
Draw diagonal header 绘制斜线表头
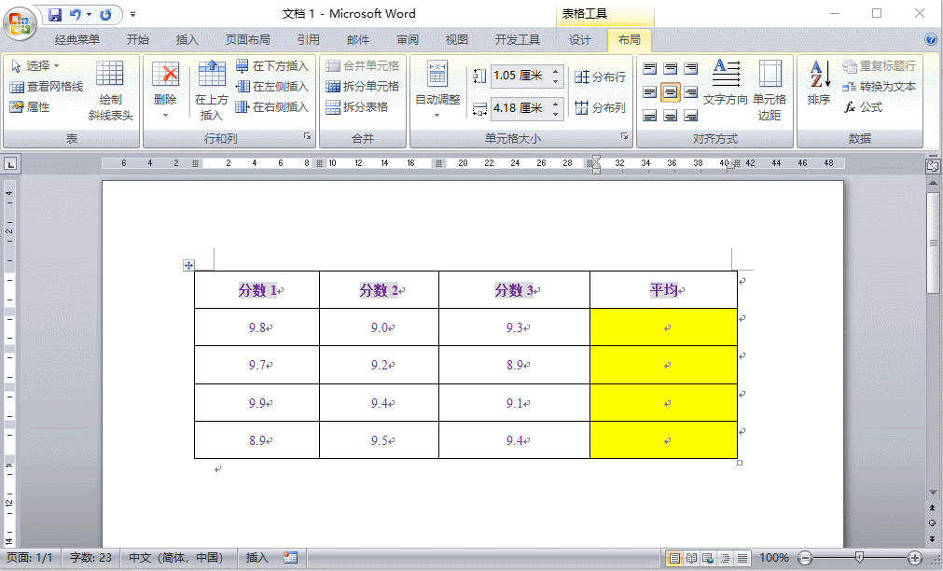pos(110,90)
